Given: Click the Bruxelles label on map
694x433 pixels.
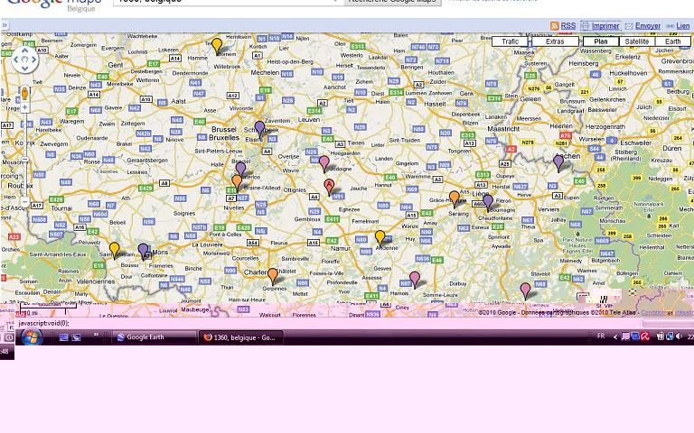Looking at the screenshot, I should coord(223,137).
